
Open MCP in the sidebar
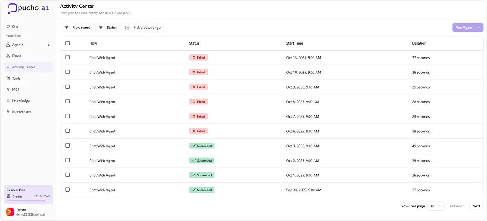(x=28, y=89)
